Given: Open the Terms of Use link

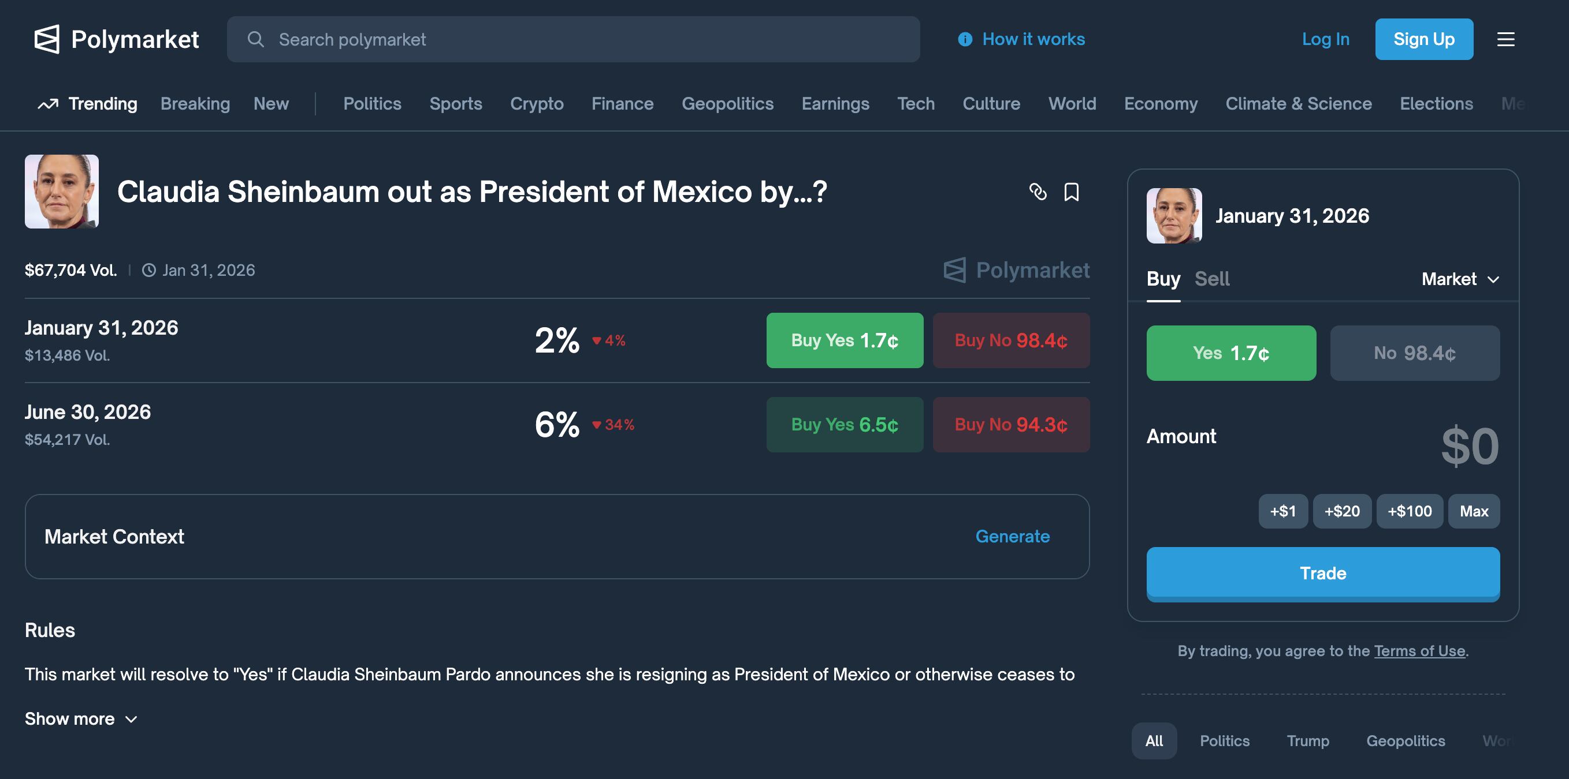Looking at the screenshot, I should point(1419,651).
